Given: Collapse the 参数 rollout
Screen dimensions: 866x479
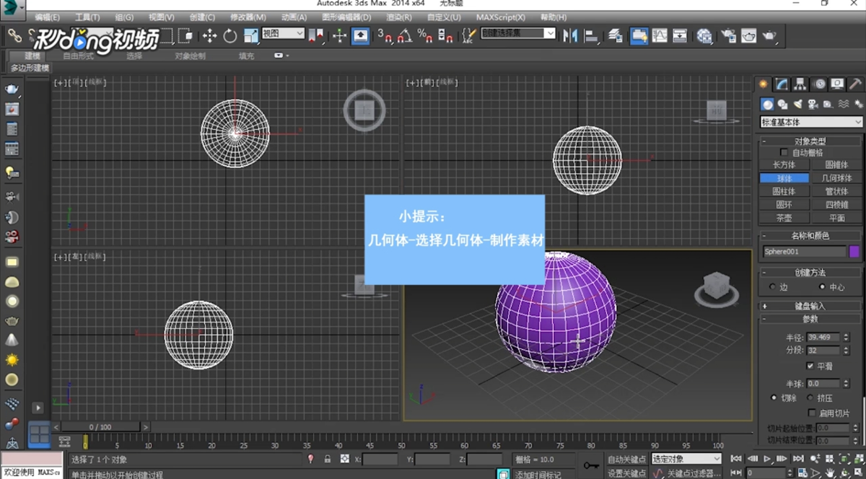Looking at the screenshot, I should pos(811,319).
